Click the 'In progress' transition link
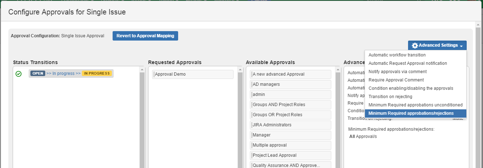The width and height of the screenshot is (483, 168). click(x=63, y=73)
